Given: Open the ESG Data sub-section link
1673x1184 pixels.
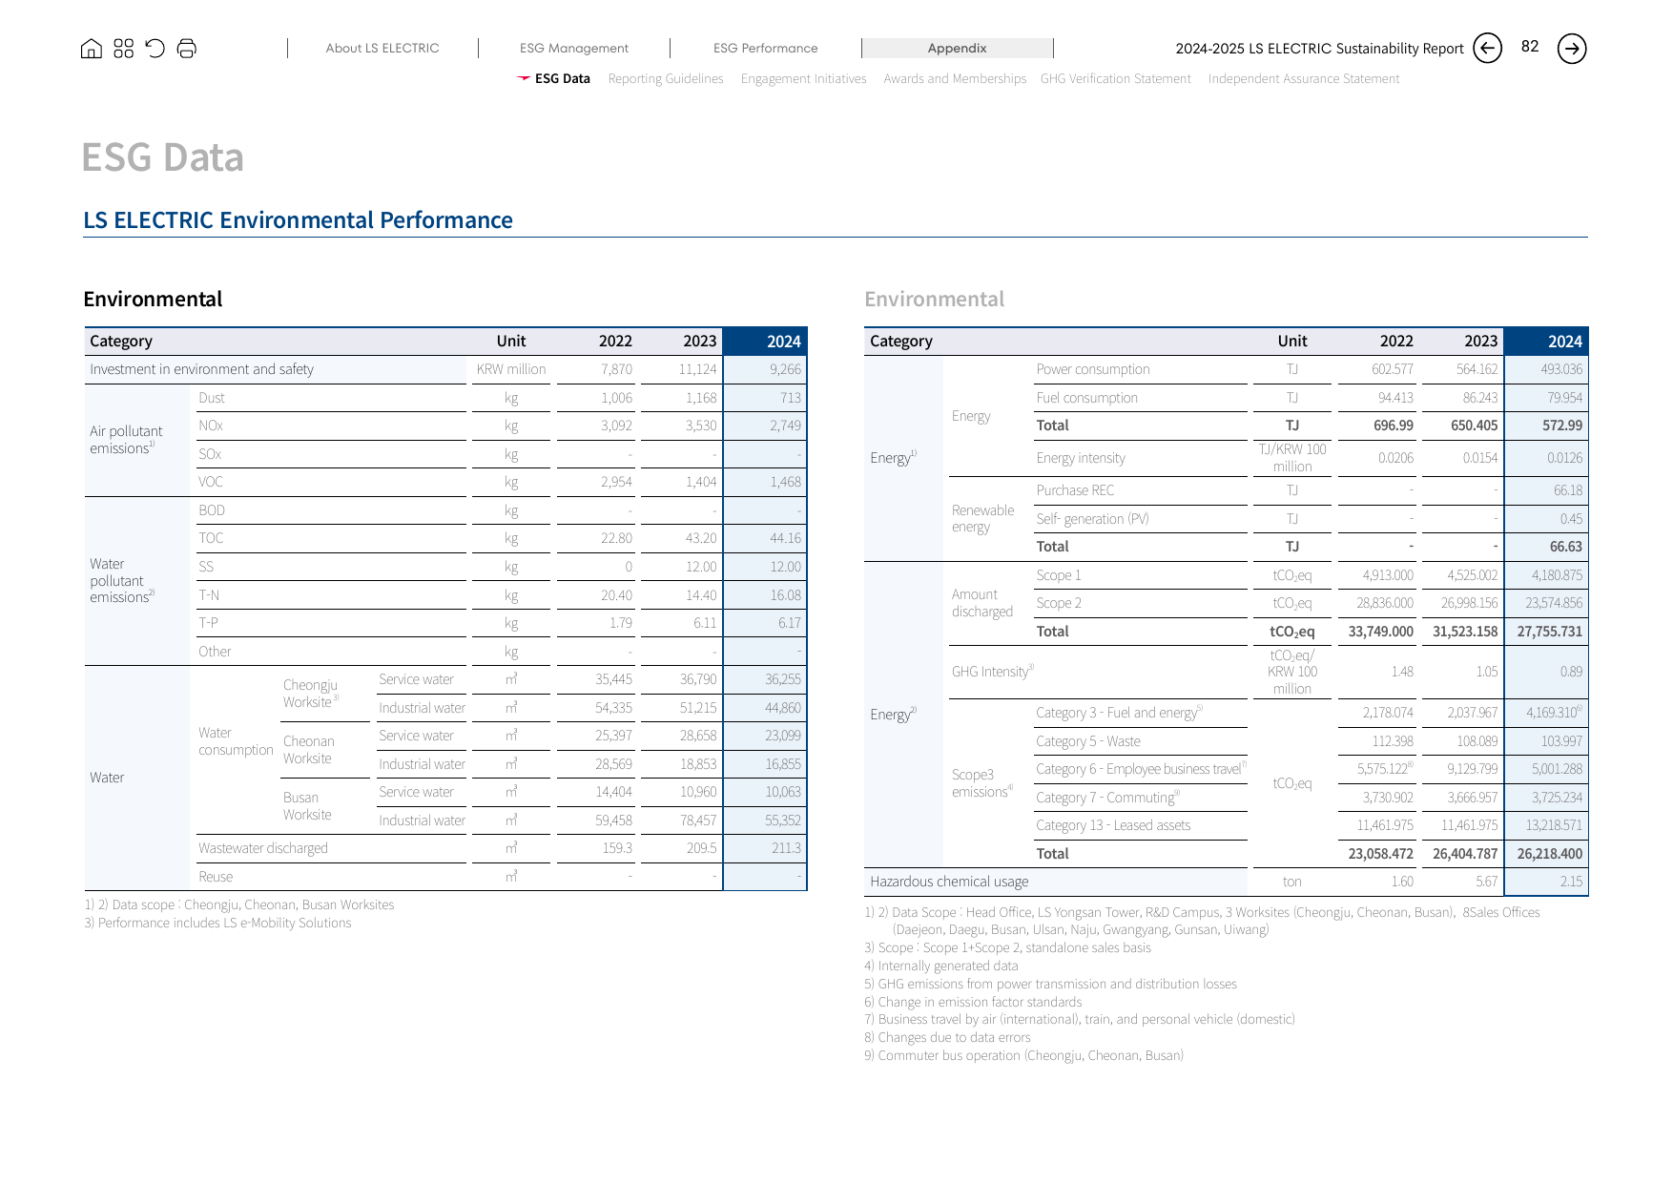Looking at the screenshot, I should click(x=562, y=78).
